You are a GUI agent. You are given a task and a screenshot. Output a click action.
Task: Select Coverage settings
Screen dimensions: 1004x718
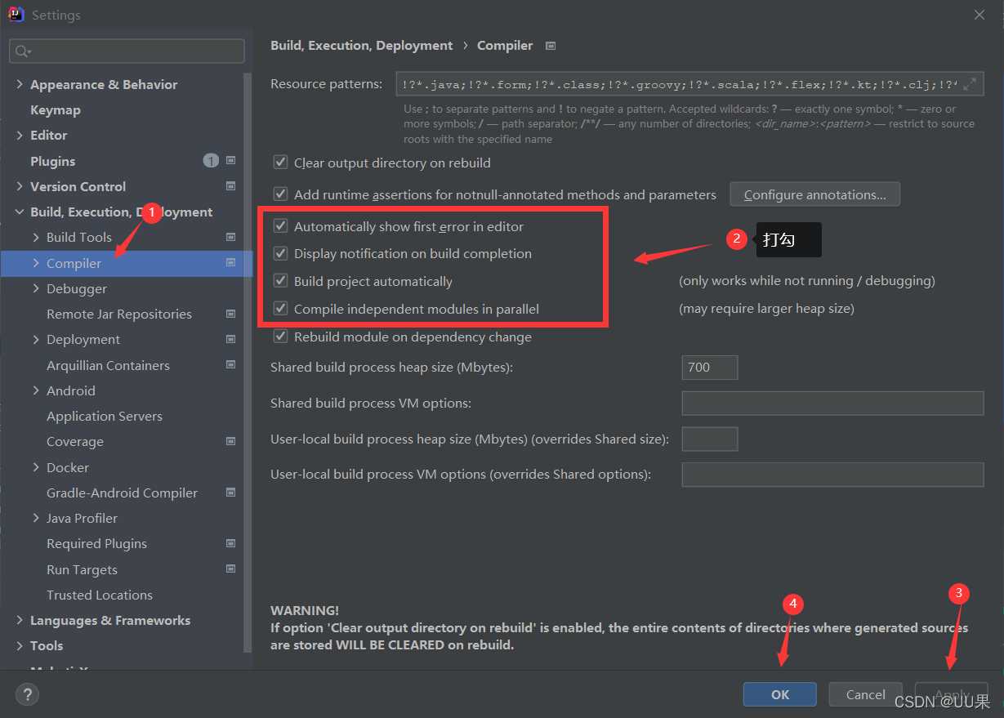pos(75,441)
